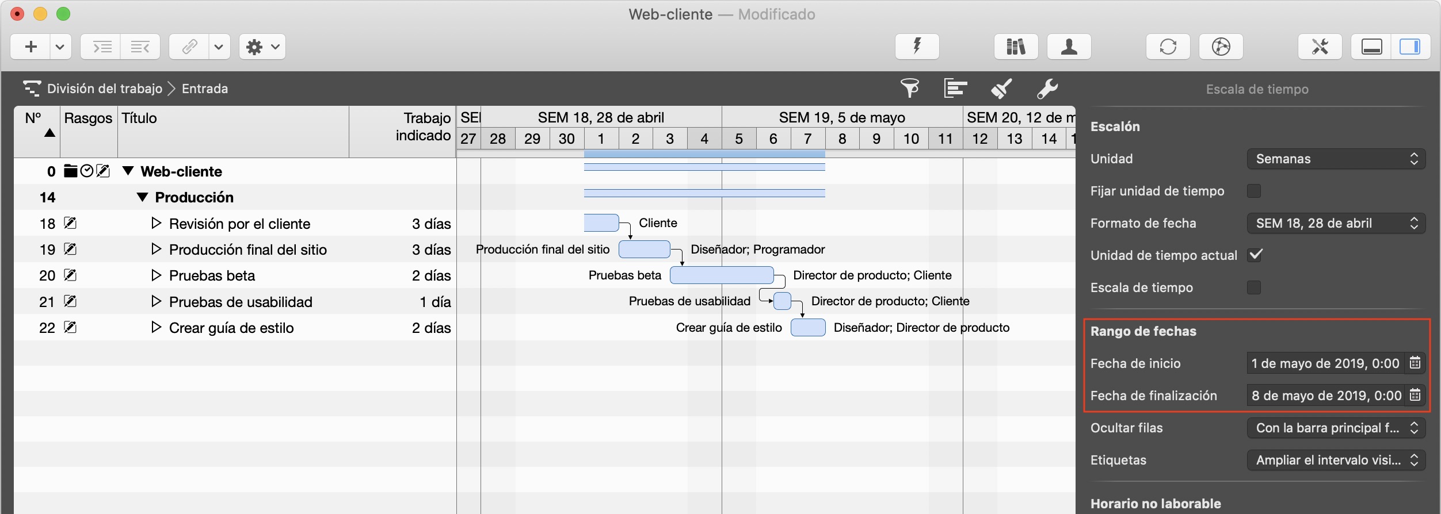The width and height of the screenshot is (1441, 514).
Task: Open the paintbrush styles icon
Action: (1001, 89)
